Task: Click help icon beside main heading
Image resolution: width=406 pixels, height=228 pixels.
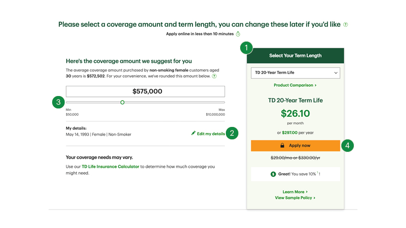Action: tap(345, 24)
